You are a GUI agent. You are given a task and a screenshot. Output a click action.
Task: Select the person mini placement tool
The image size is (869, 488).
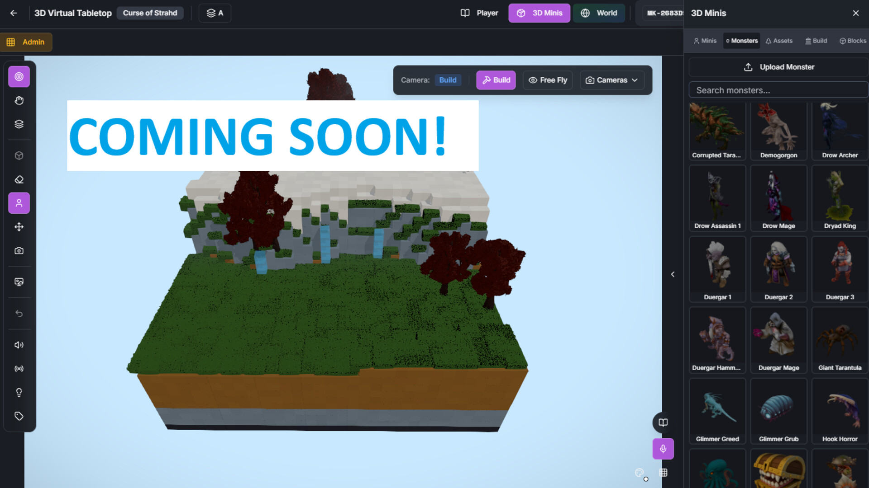click(19, 203)
